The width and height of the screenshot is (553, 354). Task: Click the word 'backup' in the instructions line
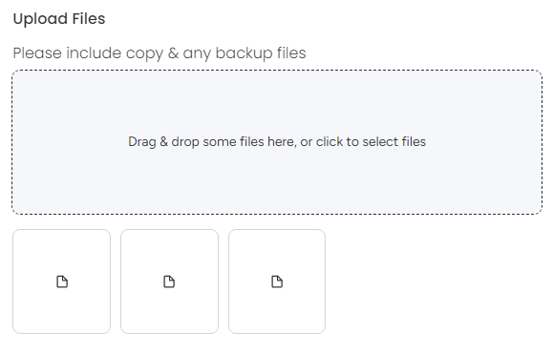point(244,53)
